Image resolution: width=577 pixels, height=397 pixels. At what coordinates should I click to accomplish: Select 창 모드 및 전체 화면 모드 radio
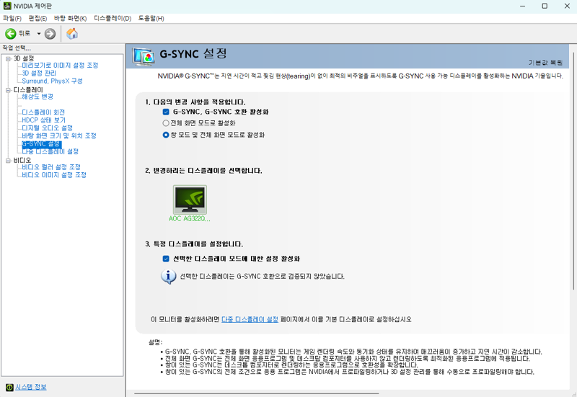(166, 135)
